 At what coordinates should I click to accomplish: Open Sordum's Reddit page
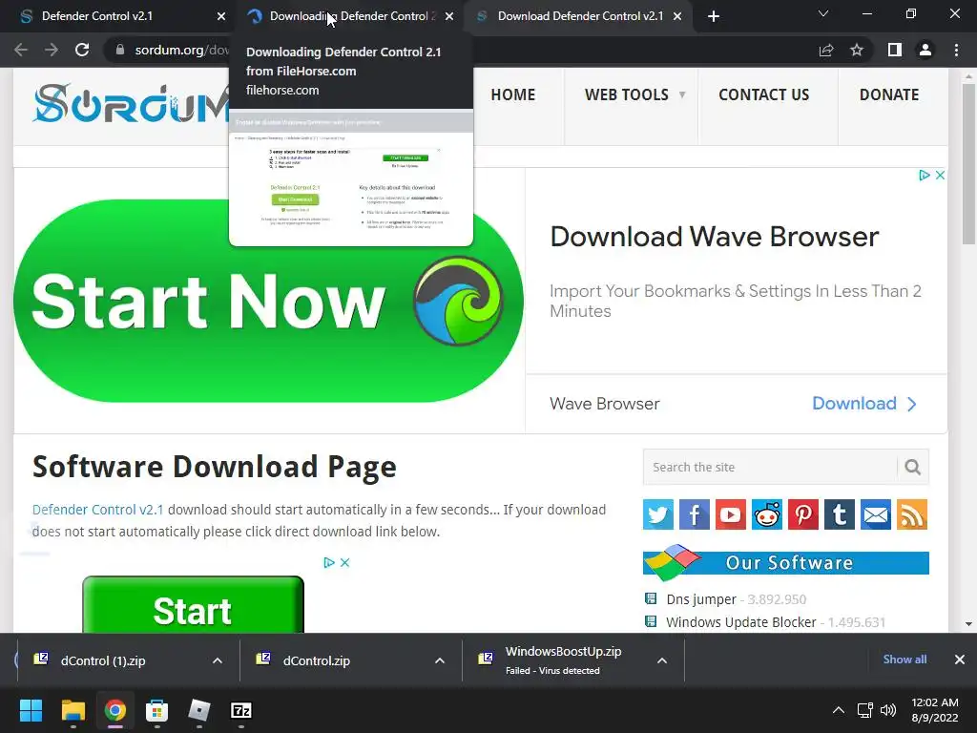click(x=767, y=514)
